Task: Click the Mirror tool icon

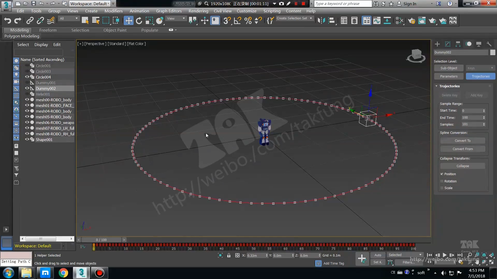Action: (x=321, y=21)
